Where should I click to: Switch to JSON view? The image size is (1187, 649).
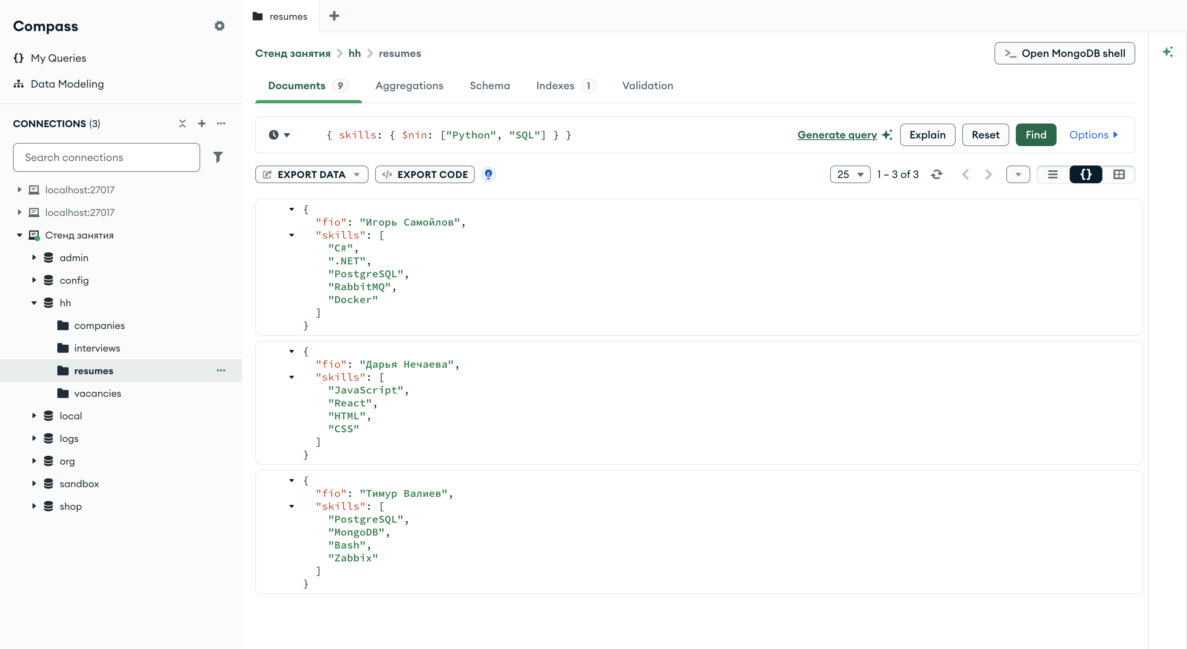click(x=1086, y=175)
